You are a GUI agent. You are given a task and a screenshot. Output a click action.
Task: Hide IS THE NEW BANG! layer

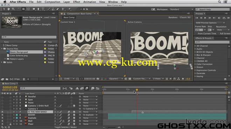(2, 112)
